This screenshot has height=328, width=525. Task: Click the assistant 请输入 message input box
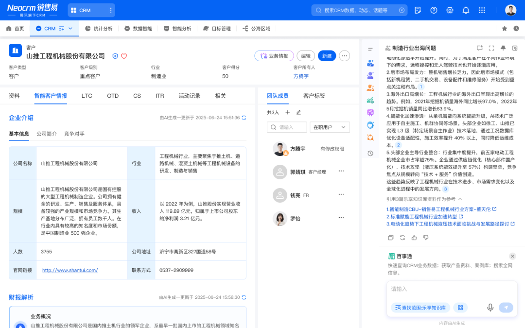point(451,289)
